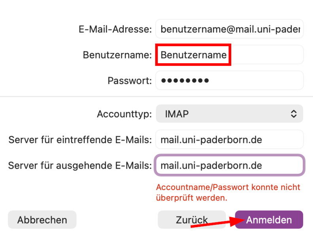Click the purple Anmelden button
This screenshot has width=313, height=237.
[269, 220]
